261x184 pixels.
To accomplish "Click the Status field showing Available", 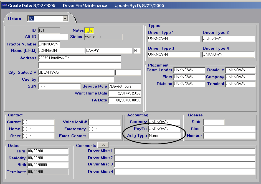I will click(103, 37).
